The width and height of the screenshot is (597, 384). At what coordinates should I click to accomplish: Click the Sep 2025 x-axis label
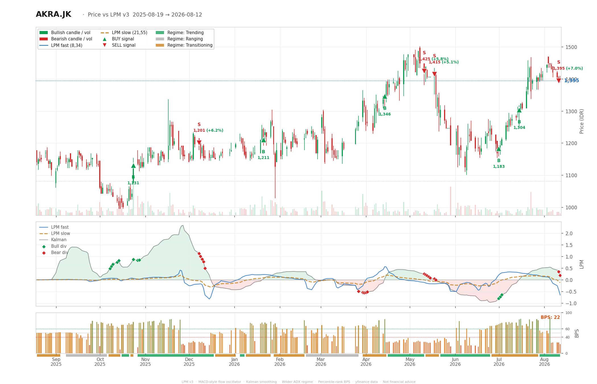point(56,362)
